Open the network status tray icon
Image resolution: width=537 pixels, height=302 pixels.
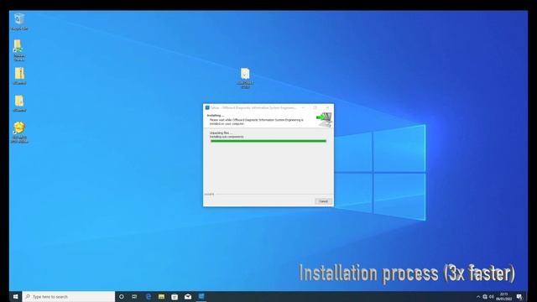click(x=485, y=297)
